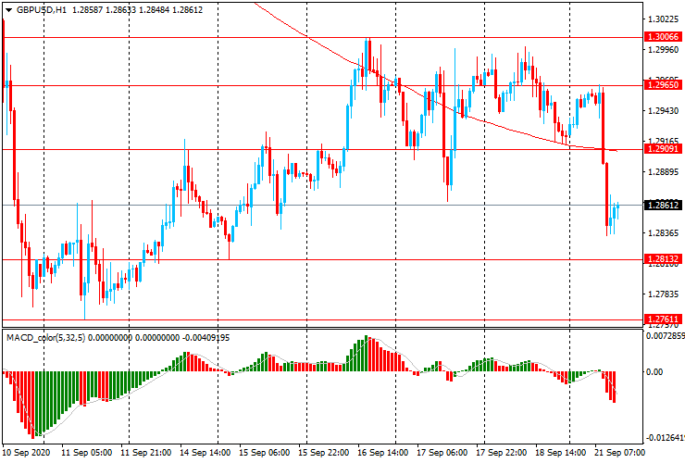Screen dimensions: 685x463
Task: Click the 1.27835 price scale value
Action: pyautogui.click(x=664, y=294)
